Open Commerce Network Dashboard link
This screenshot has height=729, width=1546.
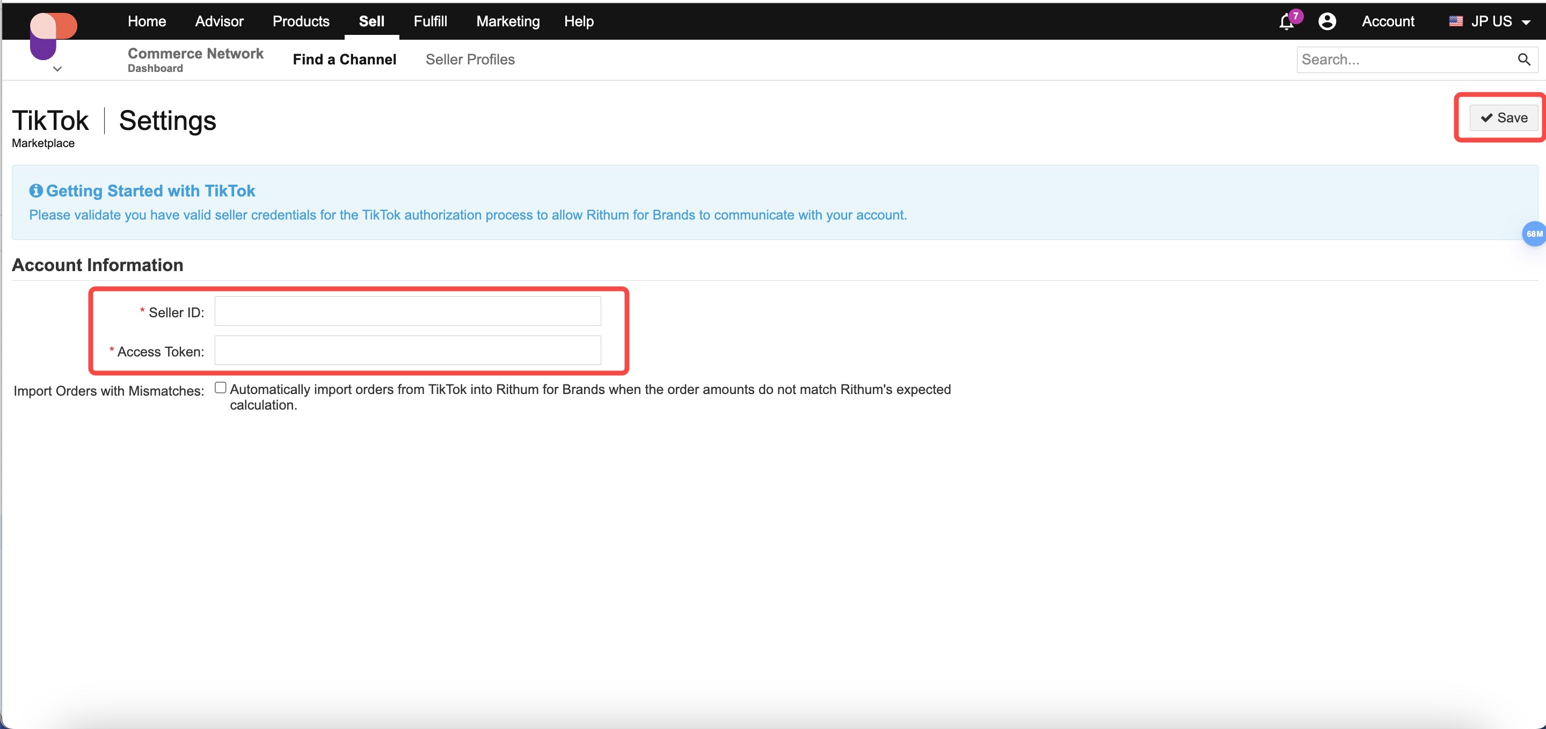(195, 60)
